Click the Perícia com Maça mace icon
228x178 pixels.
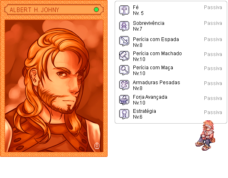tap(124, 70)
